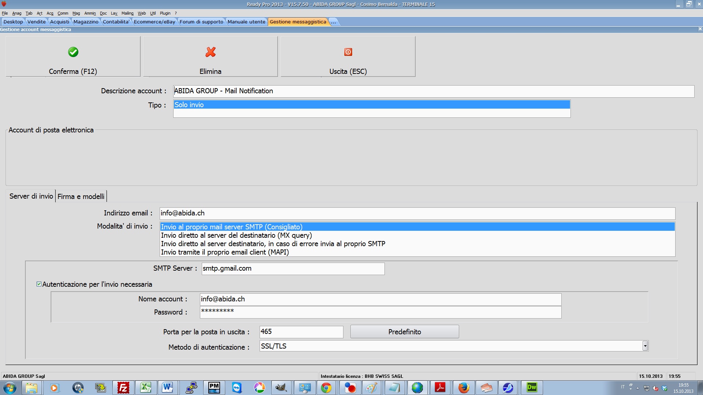Click the Indirizzo email field
Viewport: 703px width, 395px height.
click(417, 213)
